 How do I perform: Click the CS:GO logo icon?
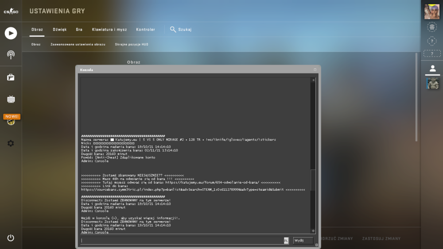pos(11,11)
